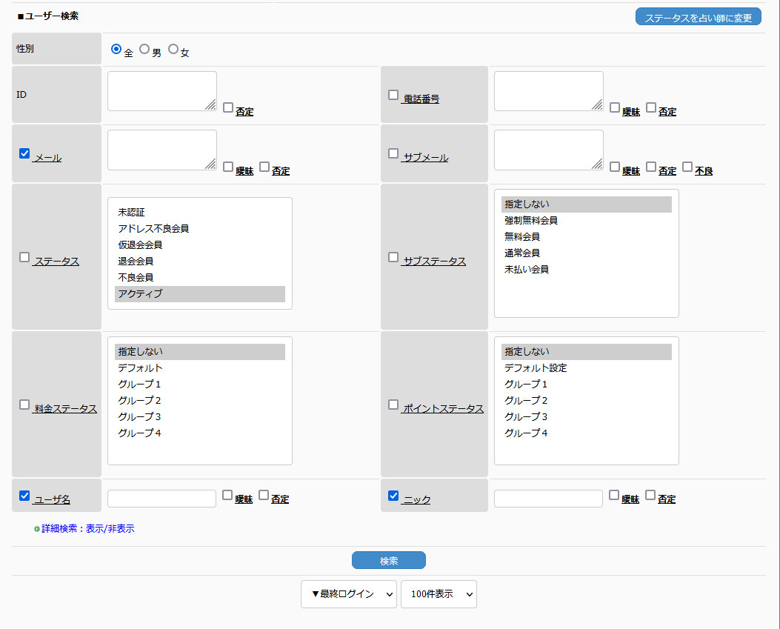Viewport: 780px width, 629px height.
Task: Check the 料金ステータス checkbox
Action: [x=24, y=405]
